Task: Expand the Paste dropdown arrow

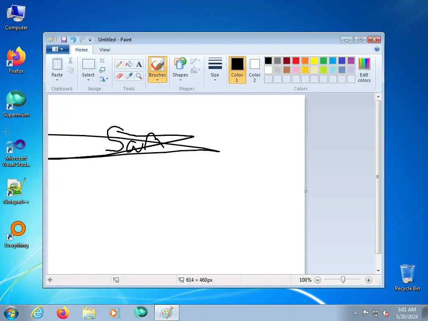Action: click(57, 80)
